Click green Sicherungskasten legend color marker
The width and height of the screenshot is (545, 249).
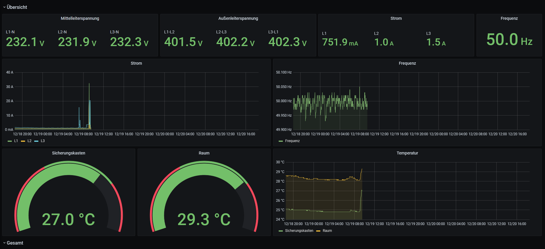point(281,231)
